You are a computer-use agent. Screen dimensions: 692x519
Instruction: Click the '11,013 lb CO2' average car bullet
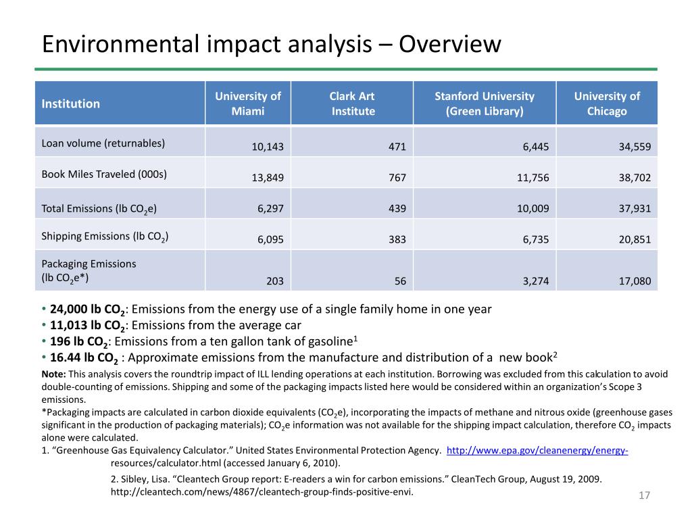click(x=171, y=326)
